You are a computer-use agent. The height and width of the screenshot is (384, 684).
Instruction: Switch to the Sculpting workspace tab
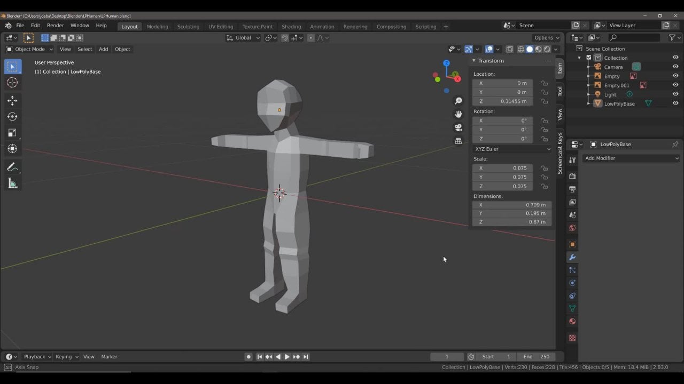188,27
